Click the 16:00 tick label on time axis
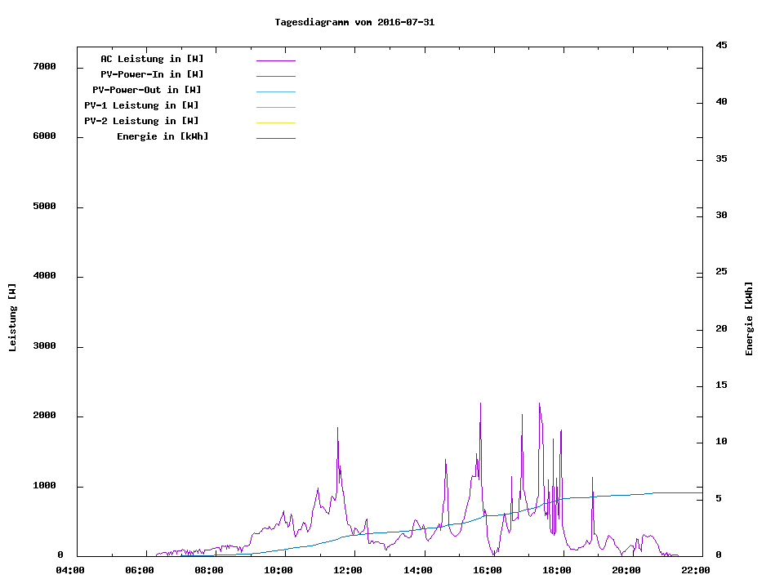Screen dimensions: 784x588 pyautogui.click(x=488, y=570)
